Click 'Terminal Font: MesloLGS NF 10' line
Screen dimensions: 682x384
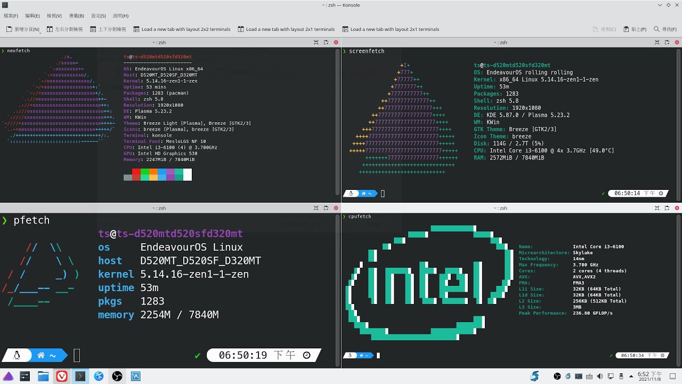165,141
